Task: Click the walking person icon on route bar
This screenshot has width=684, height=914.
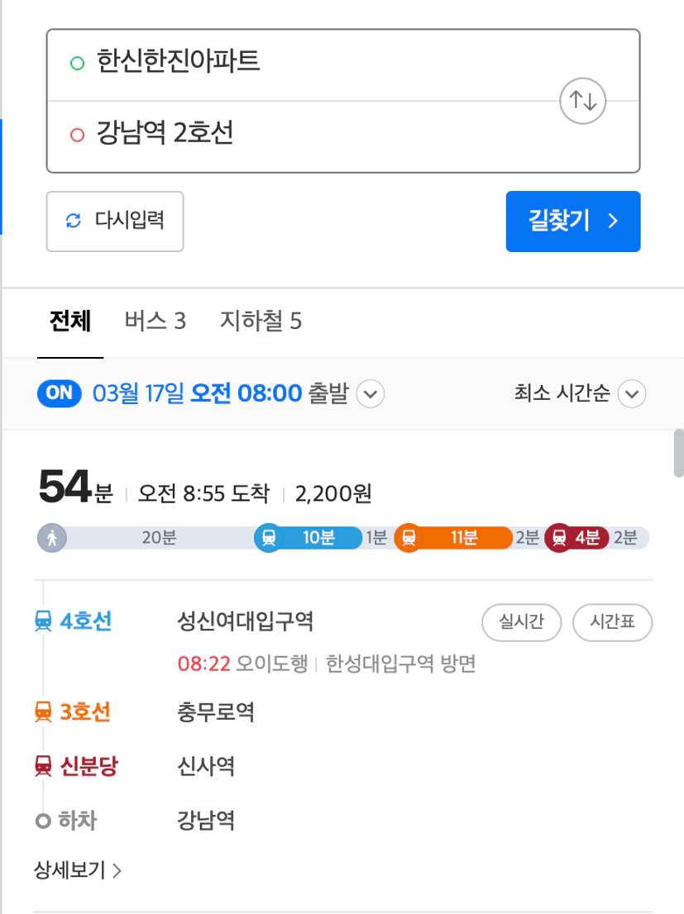Action: (x=52, y=537)
